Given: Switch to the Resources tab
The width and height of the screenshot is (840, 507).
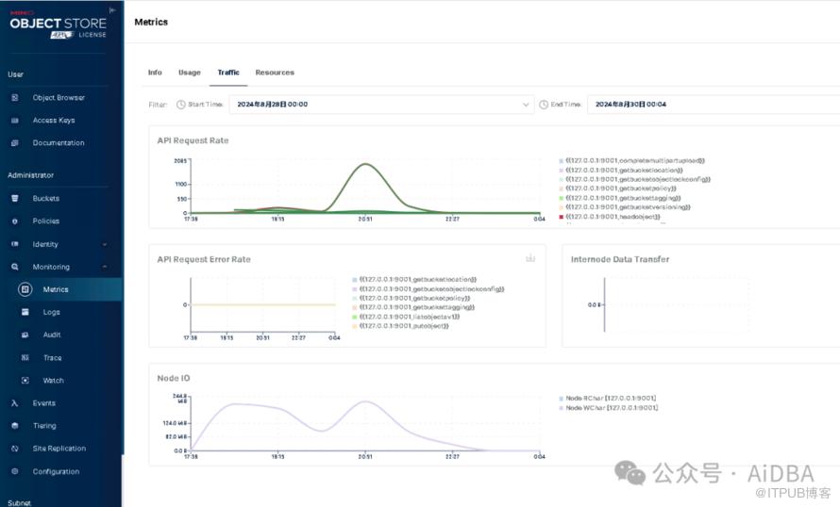Looking at the screenshot, I should pyautogui.click(x=275, y=73).
